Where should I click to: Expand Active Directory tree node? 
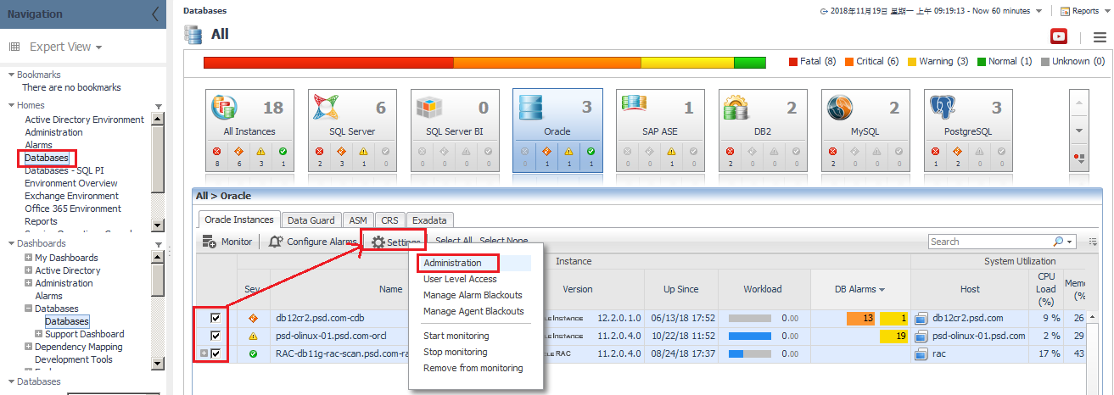(29, 270)
